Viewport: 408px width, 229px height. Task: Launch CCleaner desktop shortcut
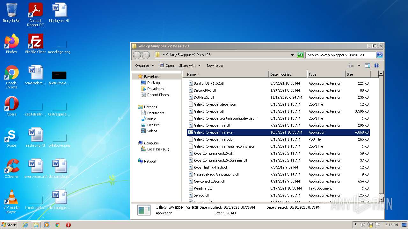point(11,169)
